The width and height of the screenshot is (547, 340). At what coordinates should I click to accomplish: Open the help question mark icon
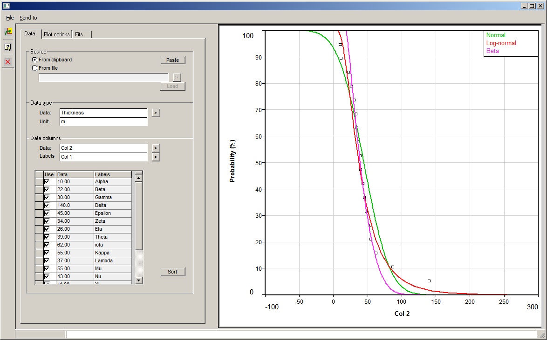[8, 47]
